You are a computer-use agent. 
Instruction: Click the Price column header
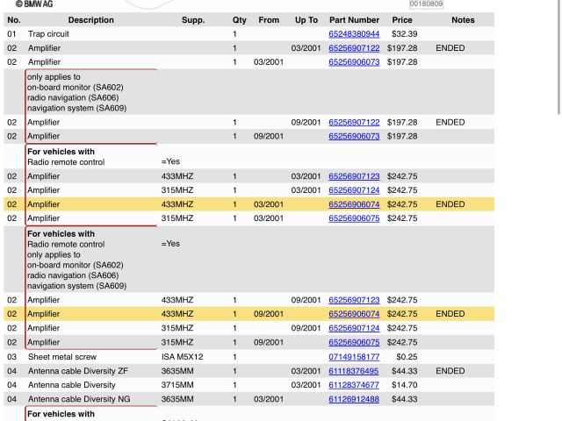402,20
